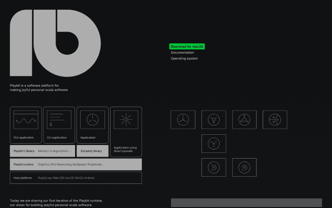This screenshot has height=208, width=332.
Task: Click the Graphics GPU Networking Multiplayer text
Action: (x=71, y=164)
